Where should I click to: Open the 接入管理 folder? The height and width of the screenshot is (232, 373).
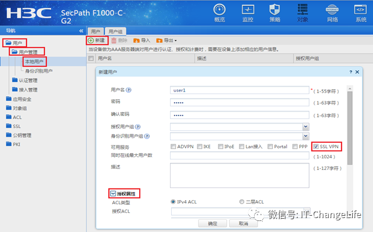[25, 90]
